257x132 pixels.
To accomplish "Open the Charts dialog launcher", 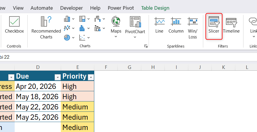I will click(x=146, y=46).
